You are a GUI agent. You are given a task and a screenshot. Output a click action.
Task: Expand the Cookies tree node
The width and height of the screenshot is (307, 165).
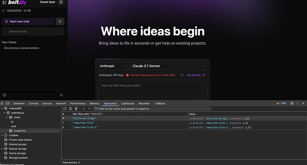point(2,136)
